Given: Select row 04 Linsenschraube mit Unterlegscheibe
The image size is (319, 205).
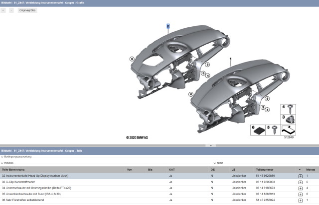Looking at the screenshot, I should tap(159, 188).
